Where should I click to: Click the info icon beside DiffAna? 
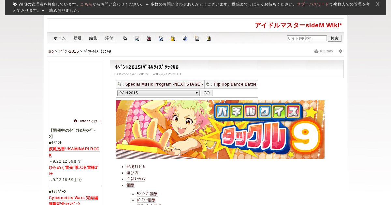pos(76,121)
